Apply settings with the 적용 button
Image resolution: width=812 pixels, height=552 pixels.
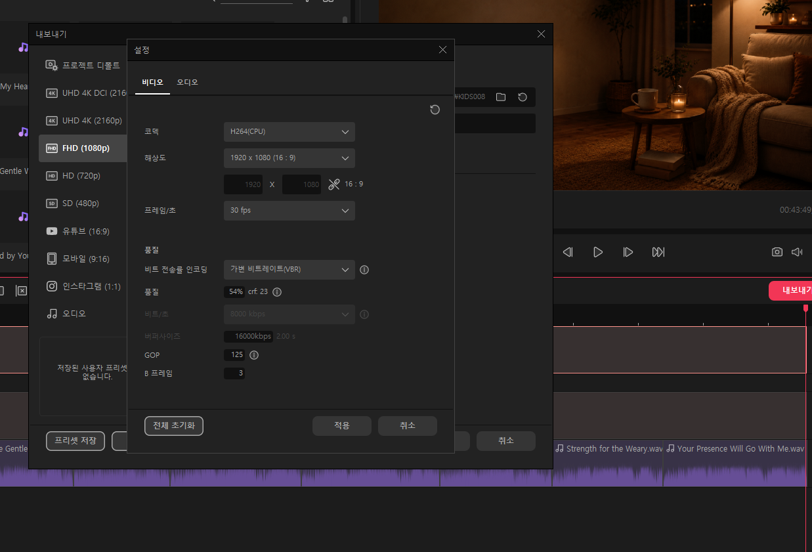coord(342,426)
